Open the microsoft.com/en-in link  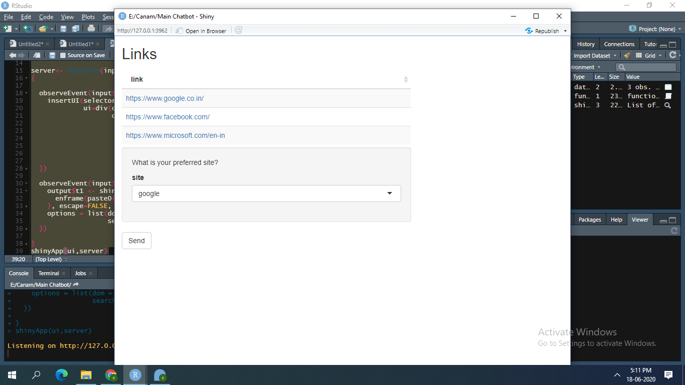pos(176,135)
